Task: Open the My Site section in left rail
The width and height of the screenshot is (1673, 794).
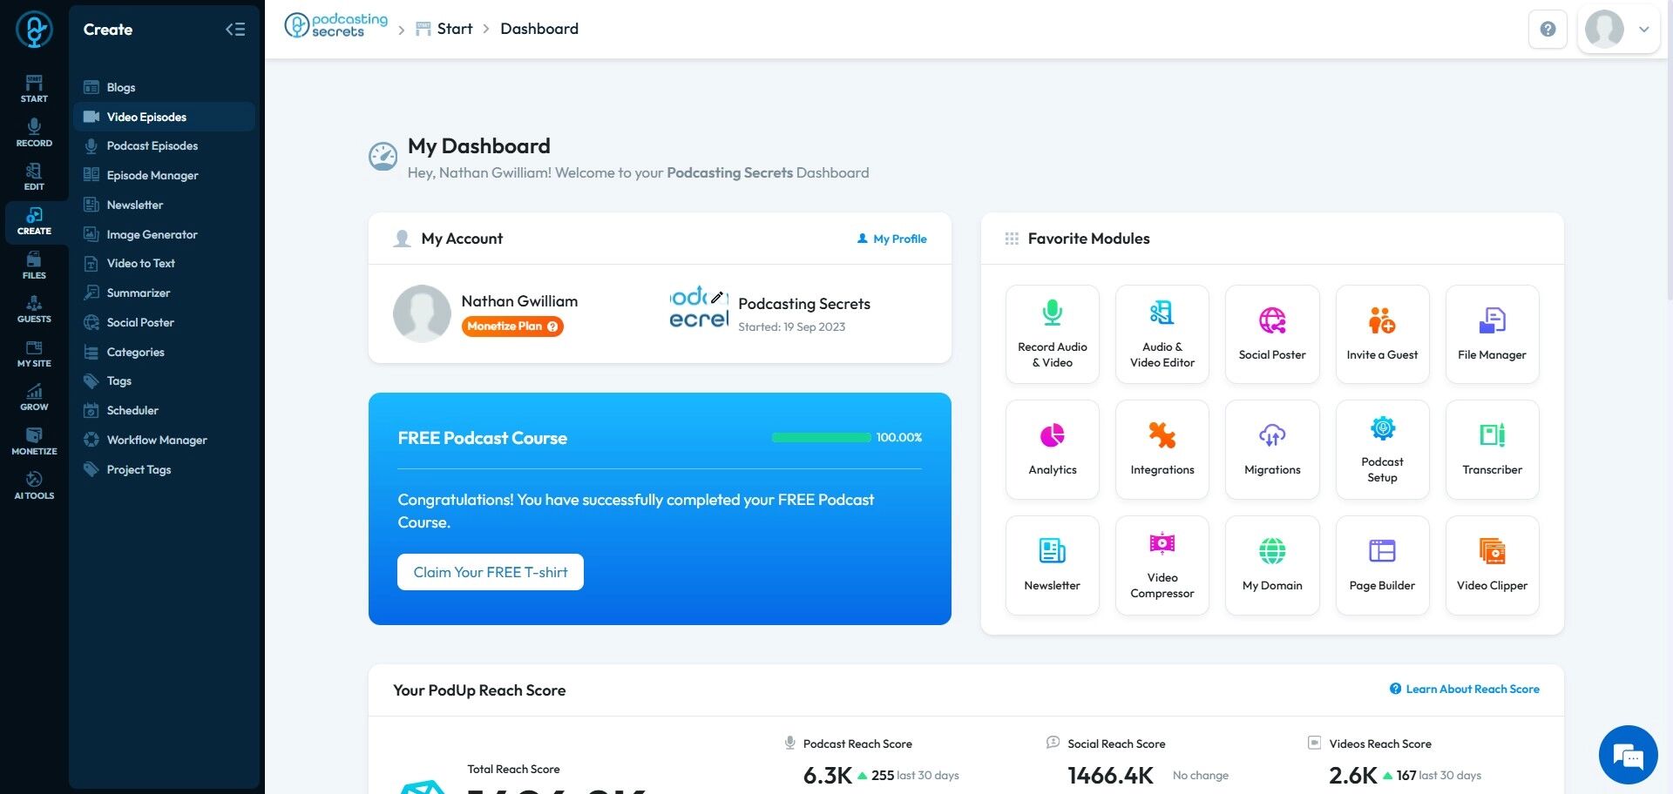Action: [x=34, y=353]
